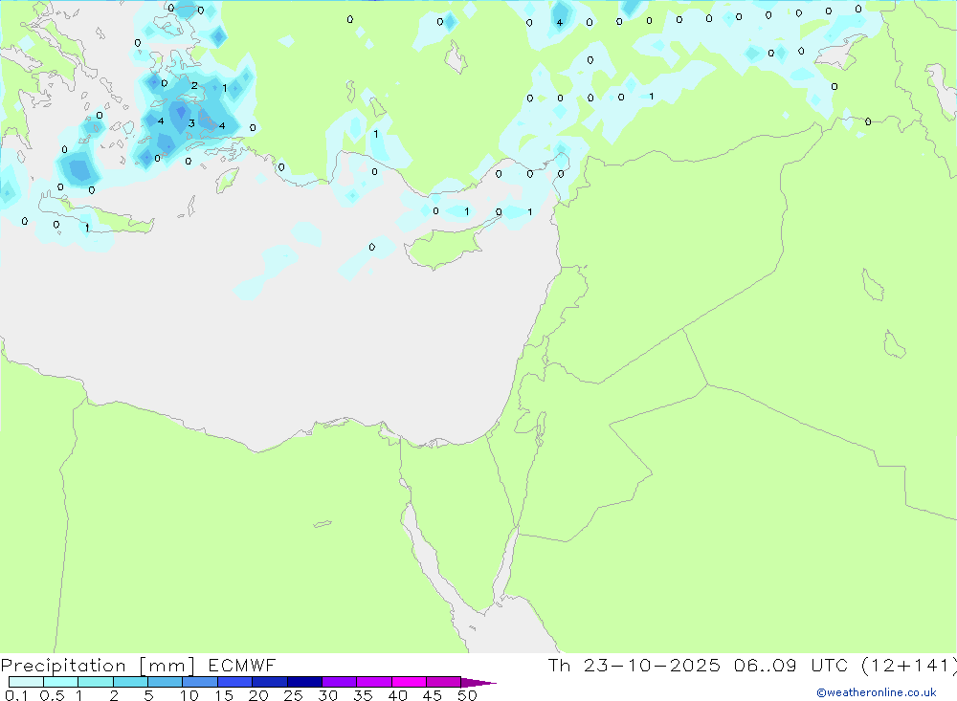Choose the 25–30 mm navy legend swatch
Viewport: 957px width, 701px height.
pos(304,682)
